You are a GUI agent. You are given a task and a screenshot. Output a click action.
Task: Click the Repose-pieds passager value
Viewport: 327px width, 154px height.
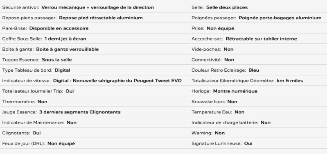click(101, 18)
